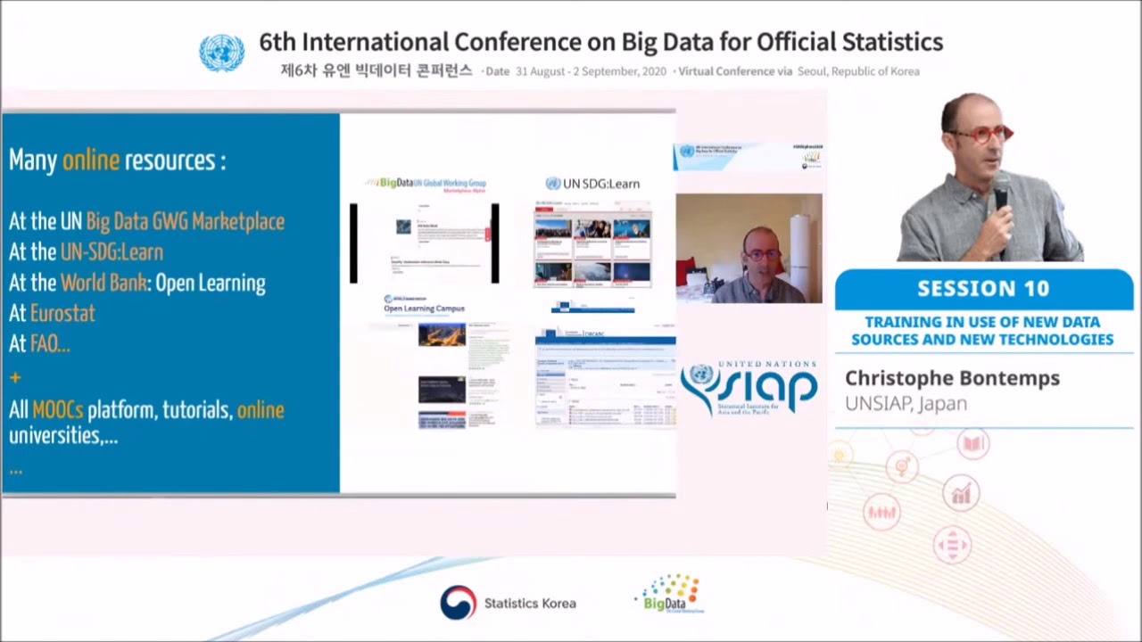Click the UN SIAP logo
1142x642 pixels.
pyautogui.click(x=749, y=388)
